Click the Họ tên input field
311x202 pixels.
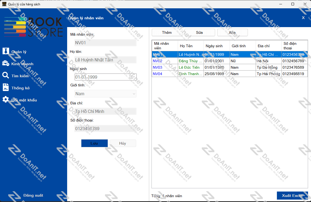click(x=105, y=60)
